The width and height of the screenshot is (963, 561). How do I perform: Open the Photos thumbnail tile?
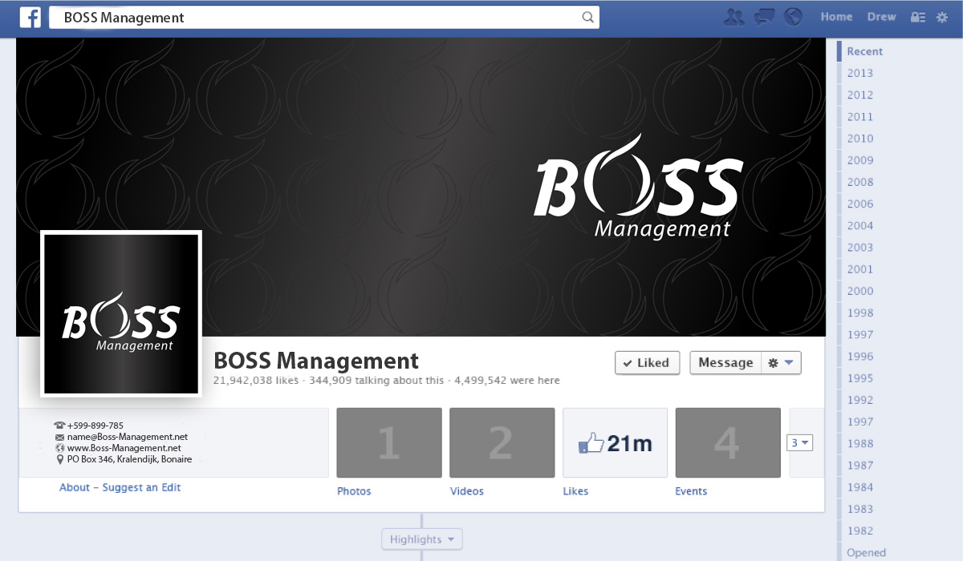[x=389, y=442]
